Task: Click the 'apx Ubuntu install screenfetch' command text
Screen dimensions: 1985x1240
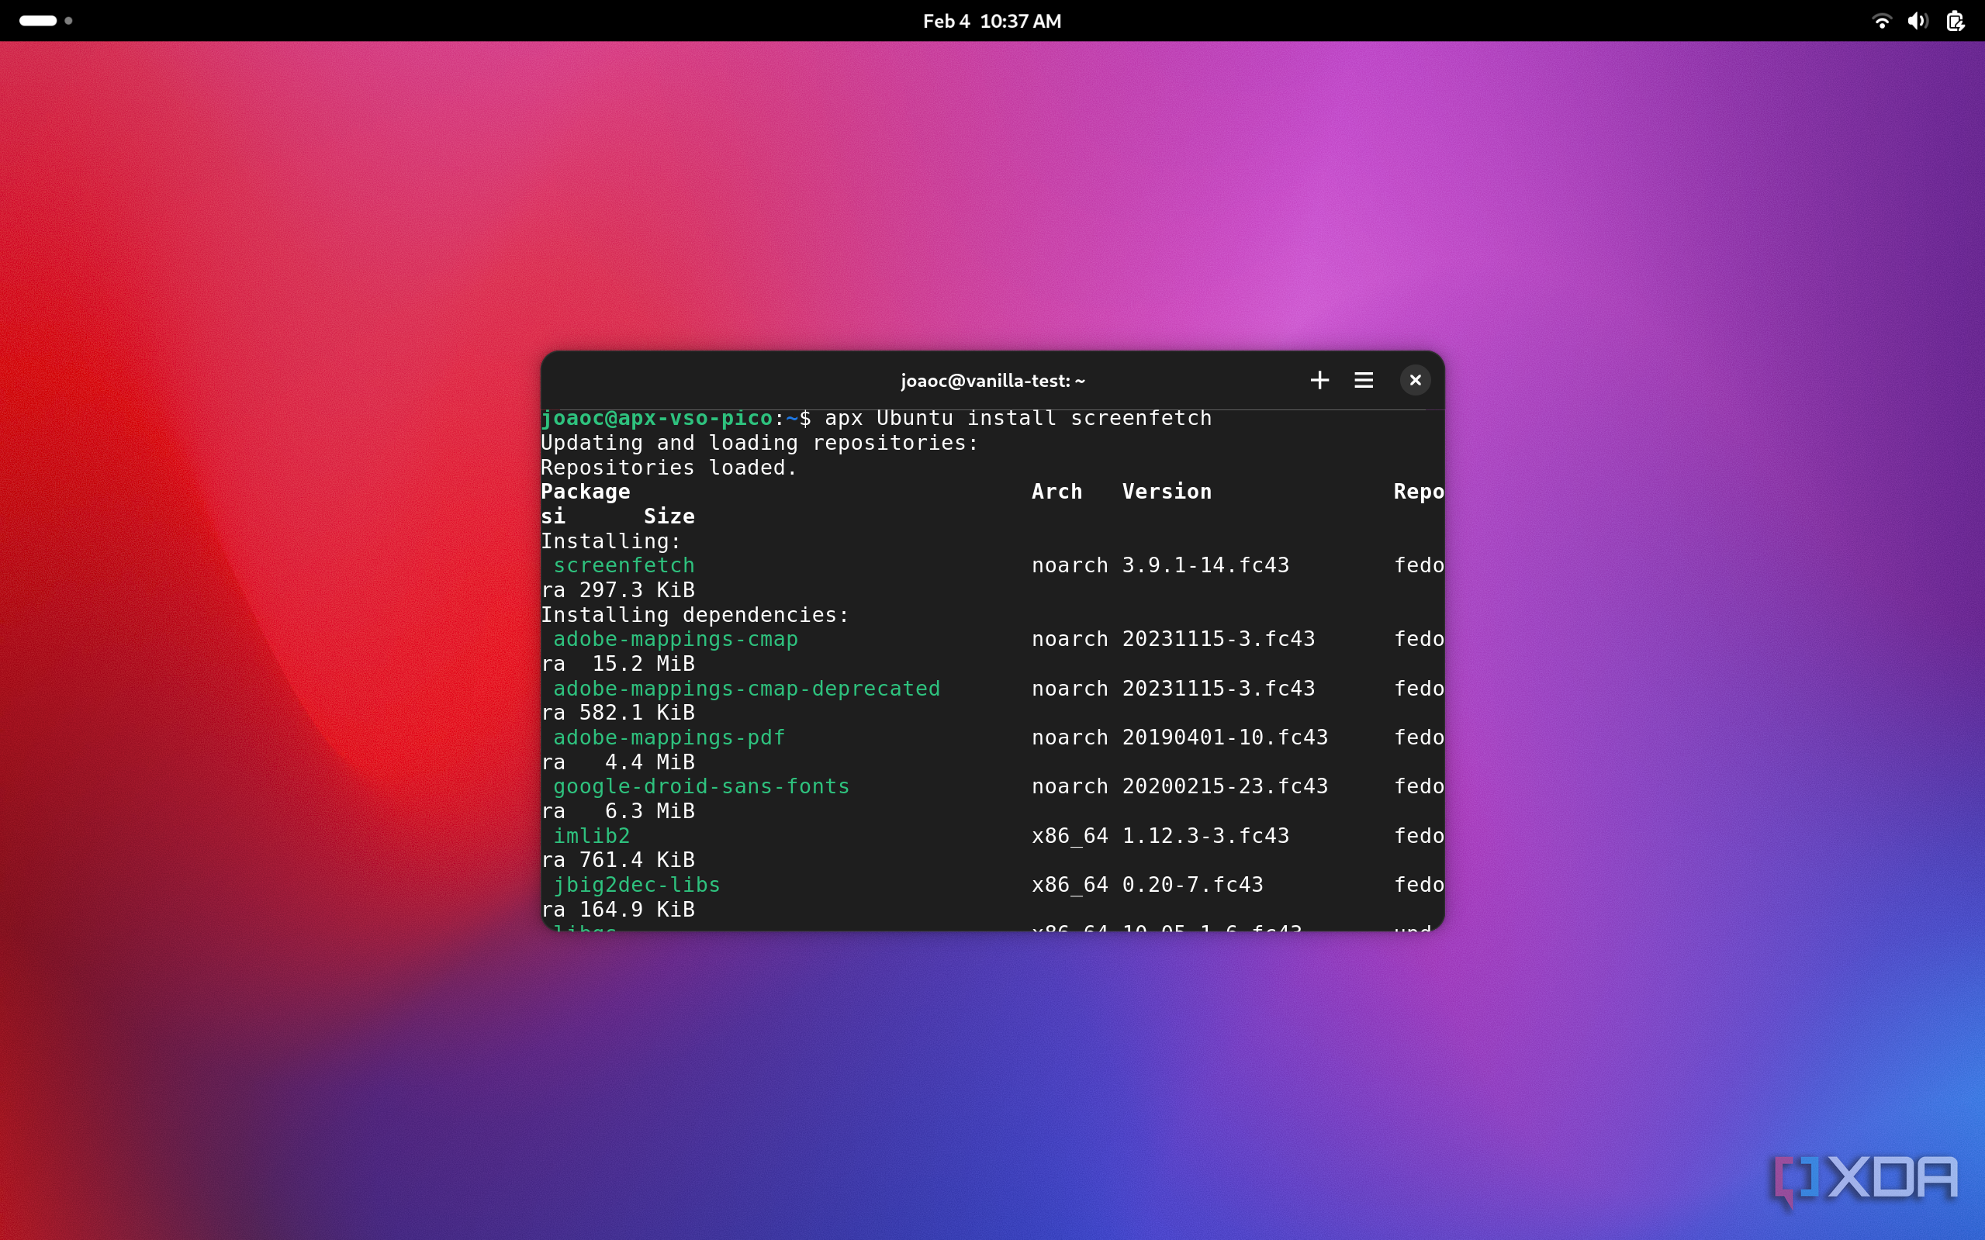Action: 1018,418
